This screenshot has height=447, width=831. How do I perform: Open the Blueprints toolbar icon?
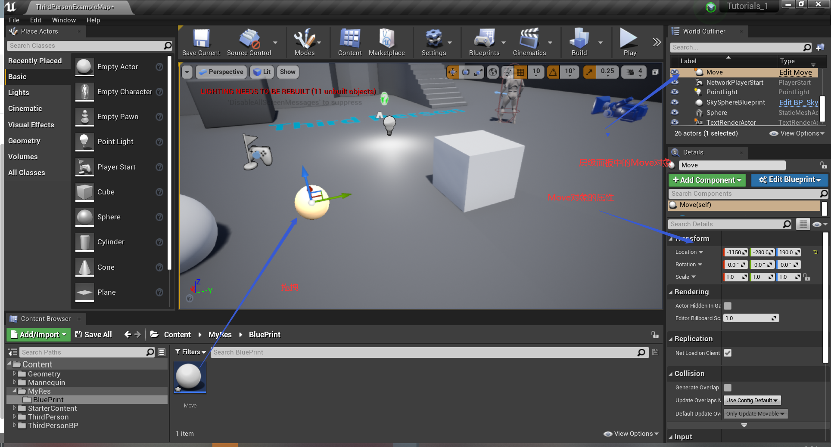click(484, 42)
